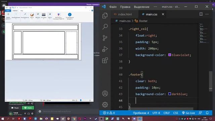Open Paint Home ribbon tab

[x=15, y=10]
